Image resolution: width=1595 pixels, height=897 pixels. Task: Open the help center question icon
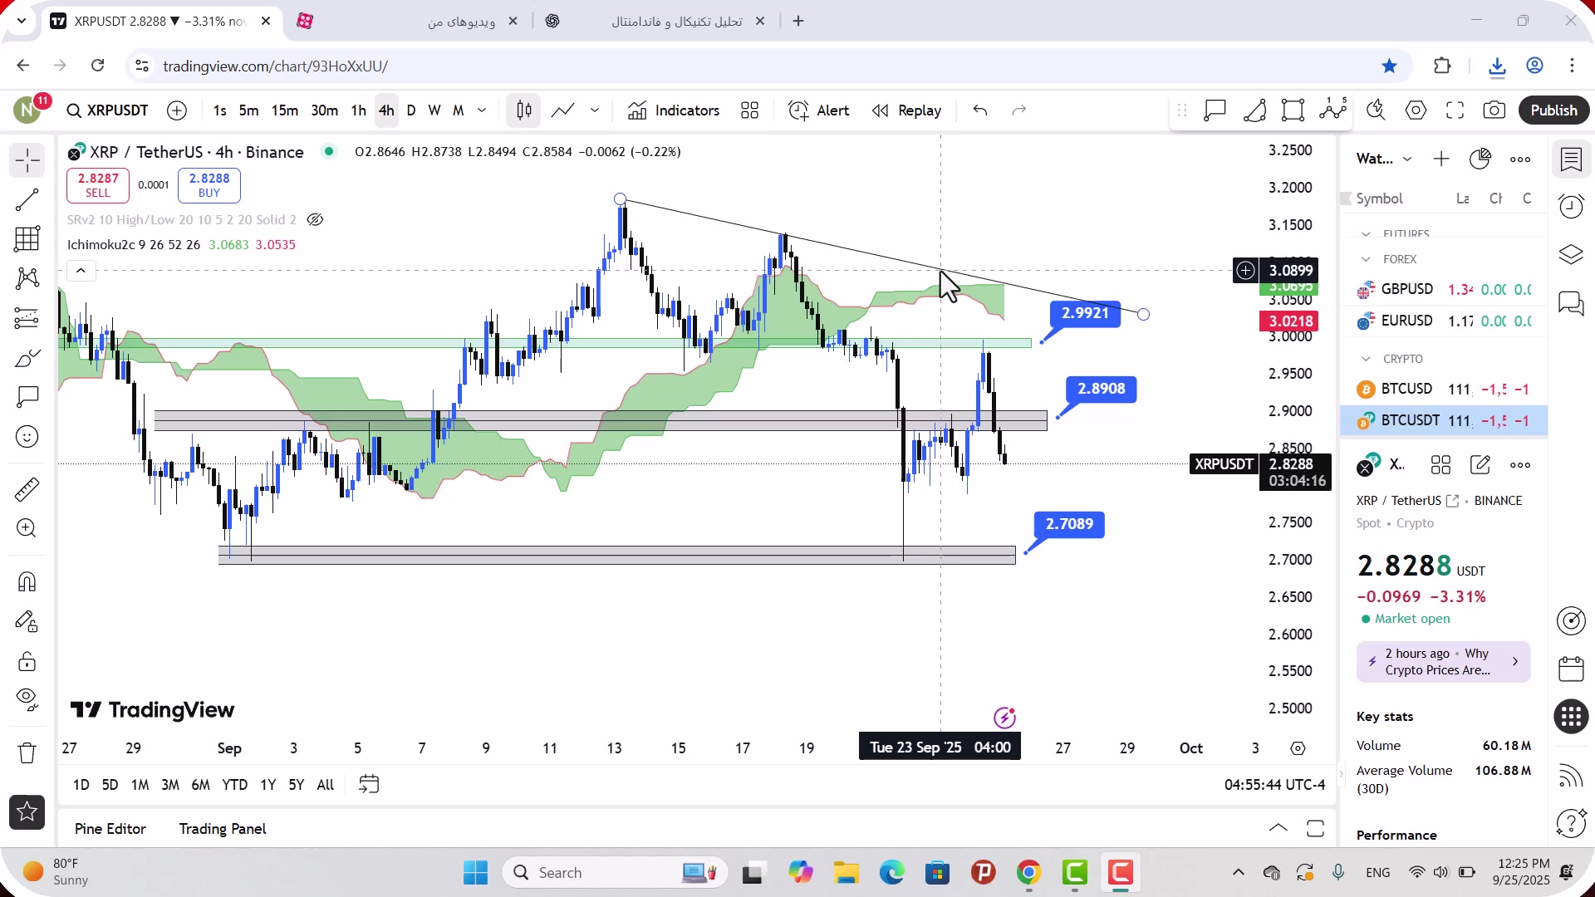click(x=1571, y=823)
